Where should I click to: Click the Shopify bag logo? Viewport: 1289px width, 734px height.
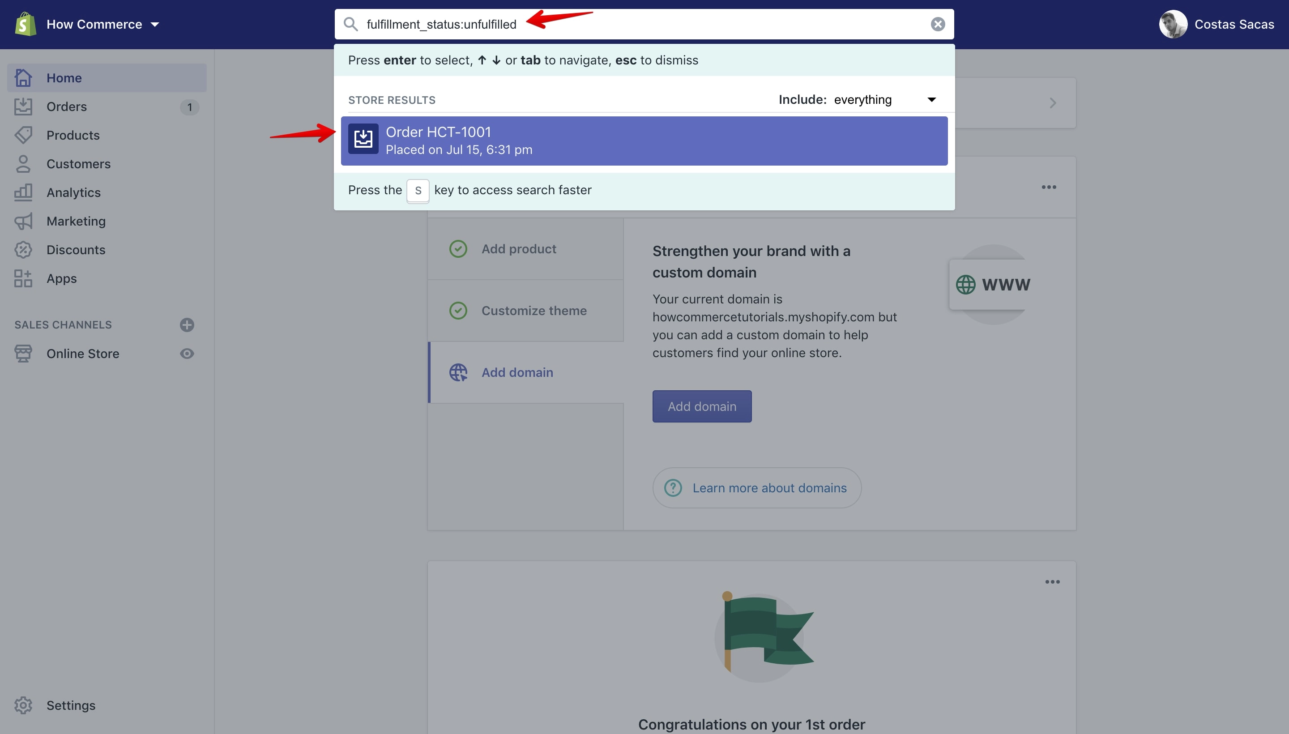click(25, 24)
